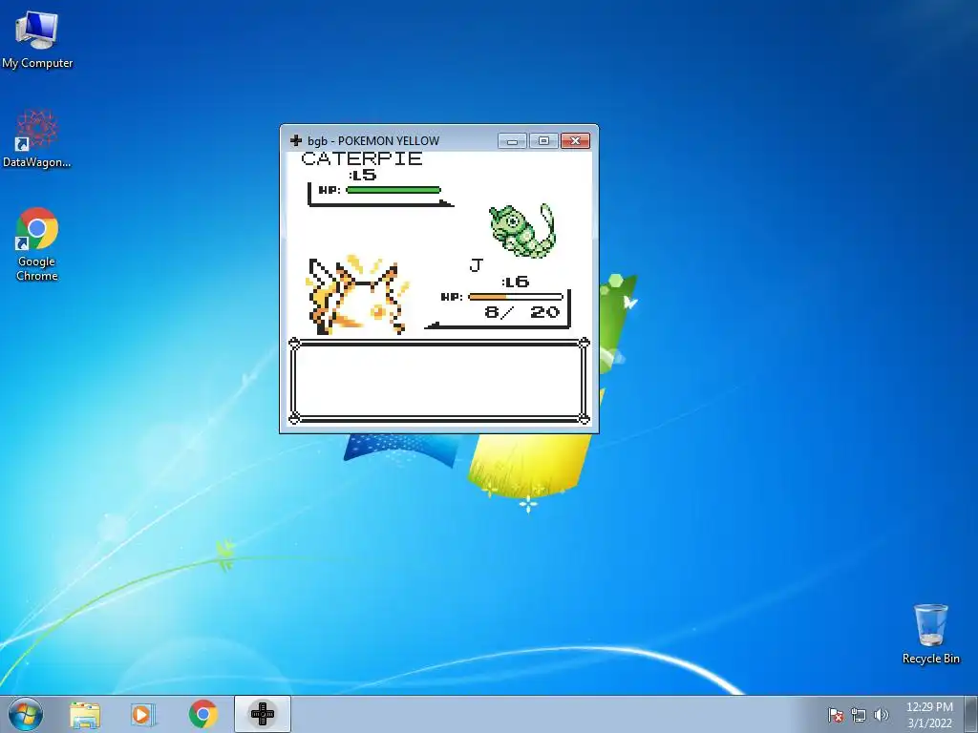Open the volume speaker tray icon
The width and height of the screenshot is (978, 733).
click(881, 715)
